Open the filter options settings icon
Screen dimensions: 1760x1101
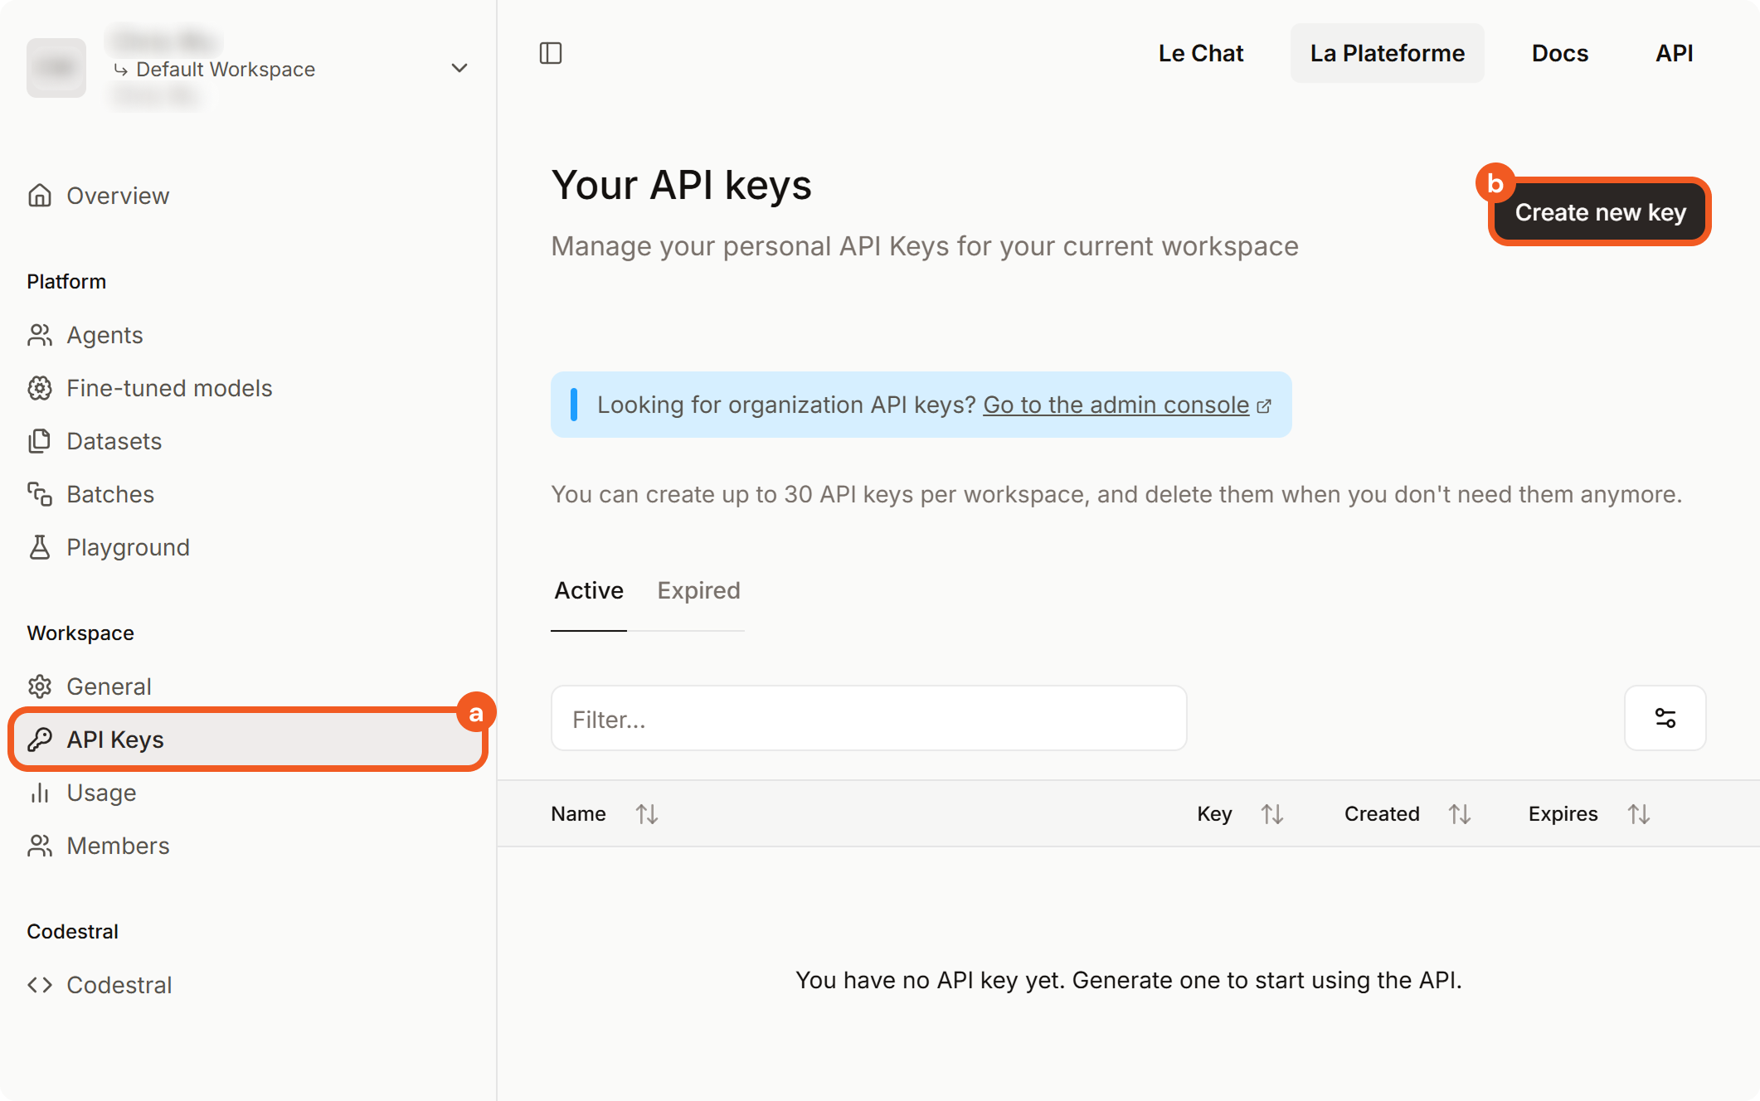1665,718
